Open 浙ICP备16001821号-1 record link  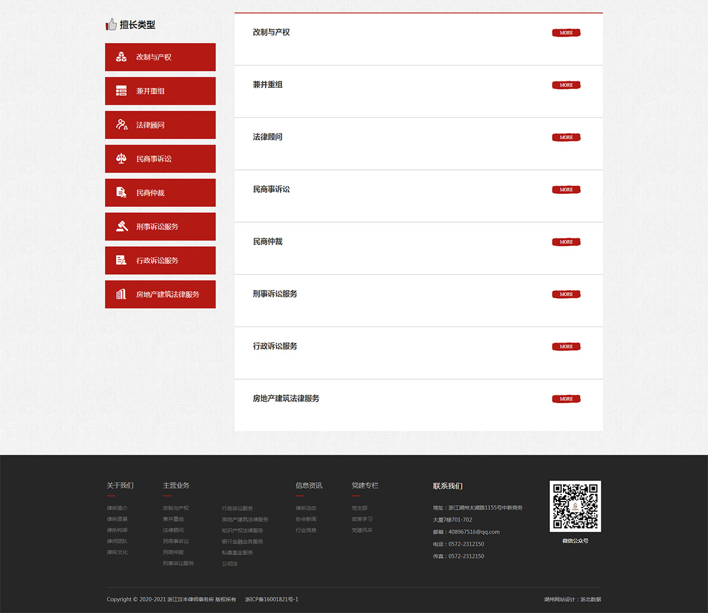click(271, 599)
